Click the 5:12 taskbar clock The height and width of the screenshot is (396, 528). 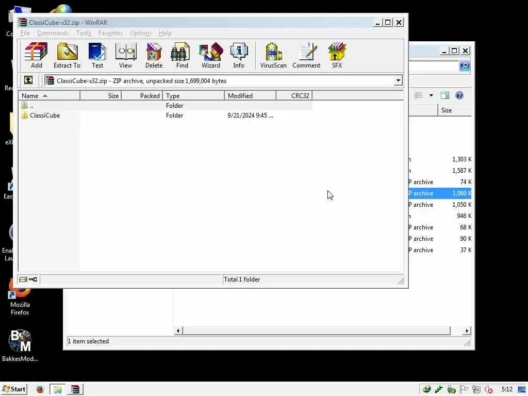507,390
